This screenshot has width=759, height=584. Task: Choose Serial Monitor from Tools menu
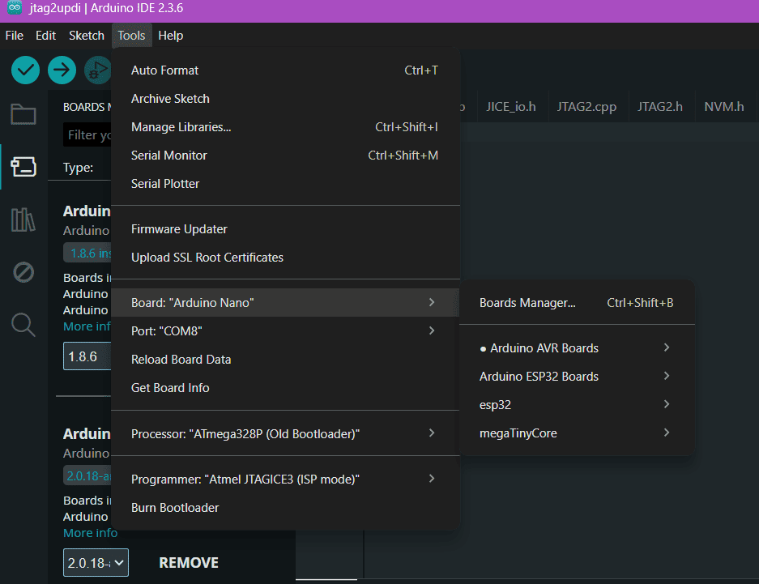[169, 156]
